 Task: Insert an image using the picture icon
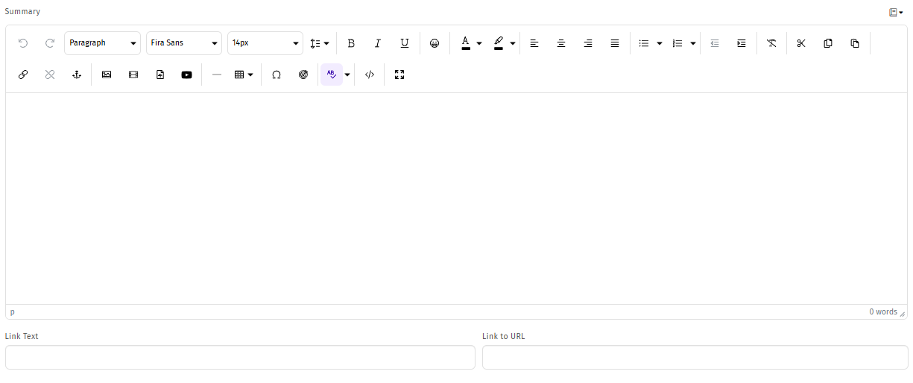point(107,75)
